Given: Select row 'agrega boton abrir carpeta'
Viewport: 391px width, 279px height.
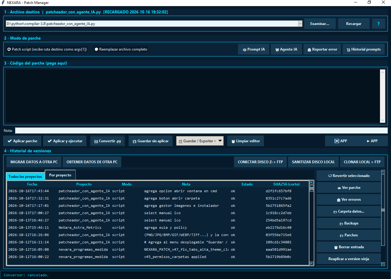Looking at the screenshot, I should (x=158, y=198).
